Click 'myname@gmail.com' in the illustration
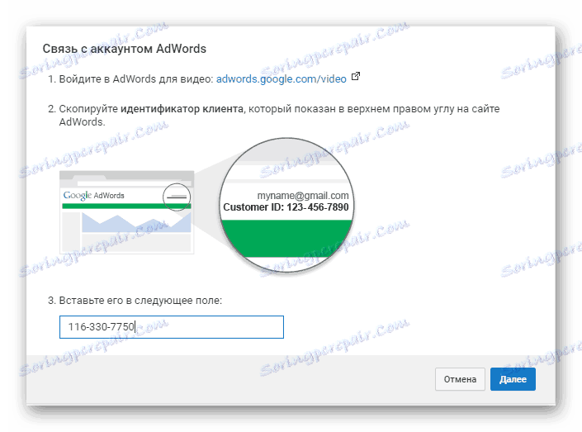The width and height of the screenshot is (582, 432). pyautogui.click(x=303, y=196)
